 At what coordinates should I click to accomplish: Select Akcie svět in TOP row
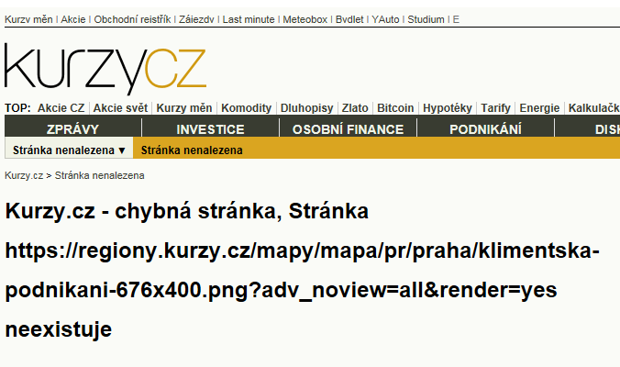pos(120,108)
